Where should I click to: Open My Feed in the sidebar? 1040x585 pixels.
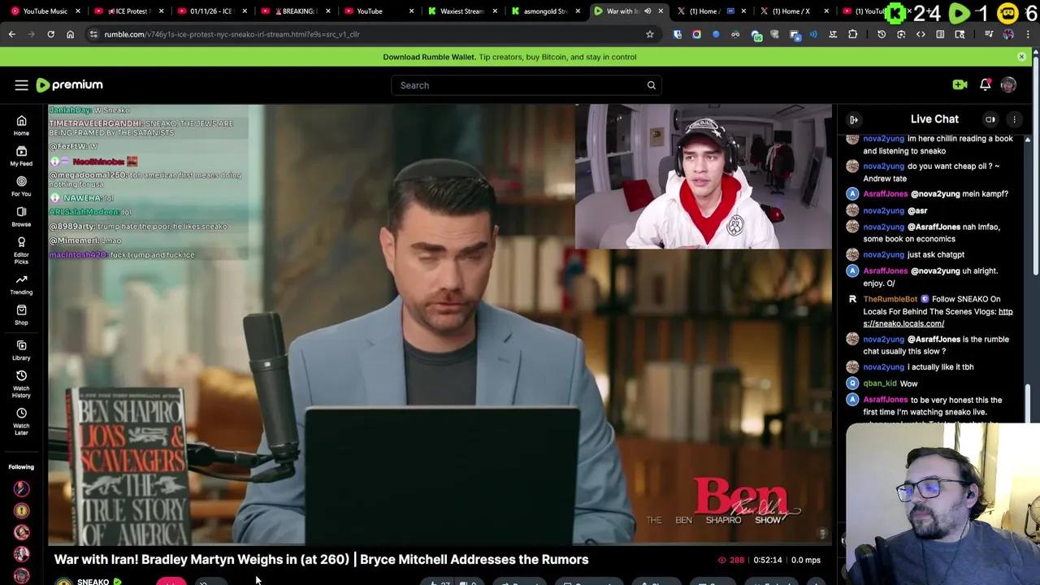21,156
